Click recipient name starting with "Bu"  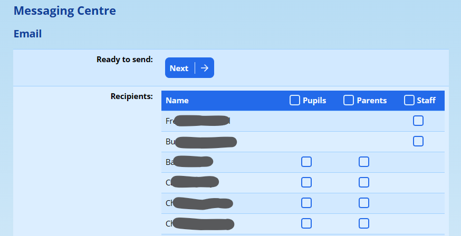coord(201,142)
